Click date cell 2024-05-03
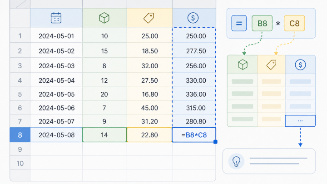Screen dimensions: 327x184 coord(56,66)
